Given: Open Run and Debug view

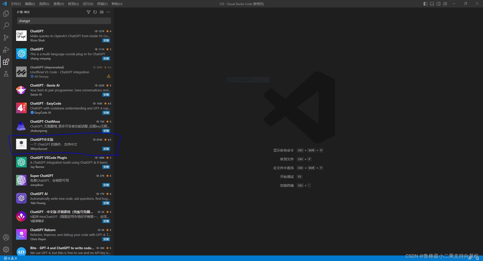Looking at the screenshot, I should click(6, 50).
